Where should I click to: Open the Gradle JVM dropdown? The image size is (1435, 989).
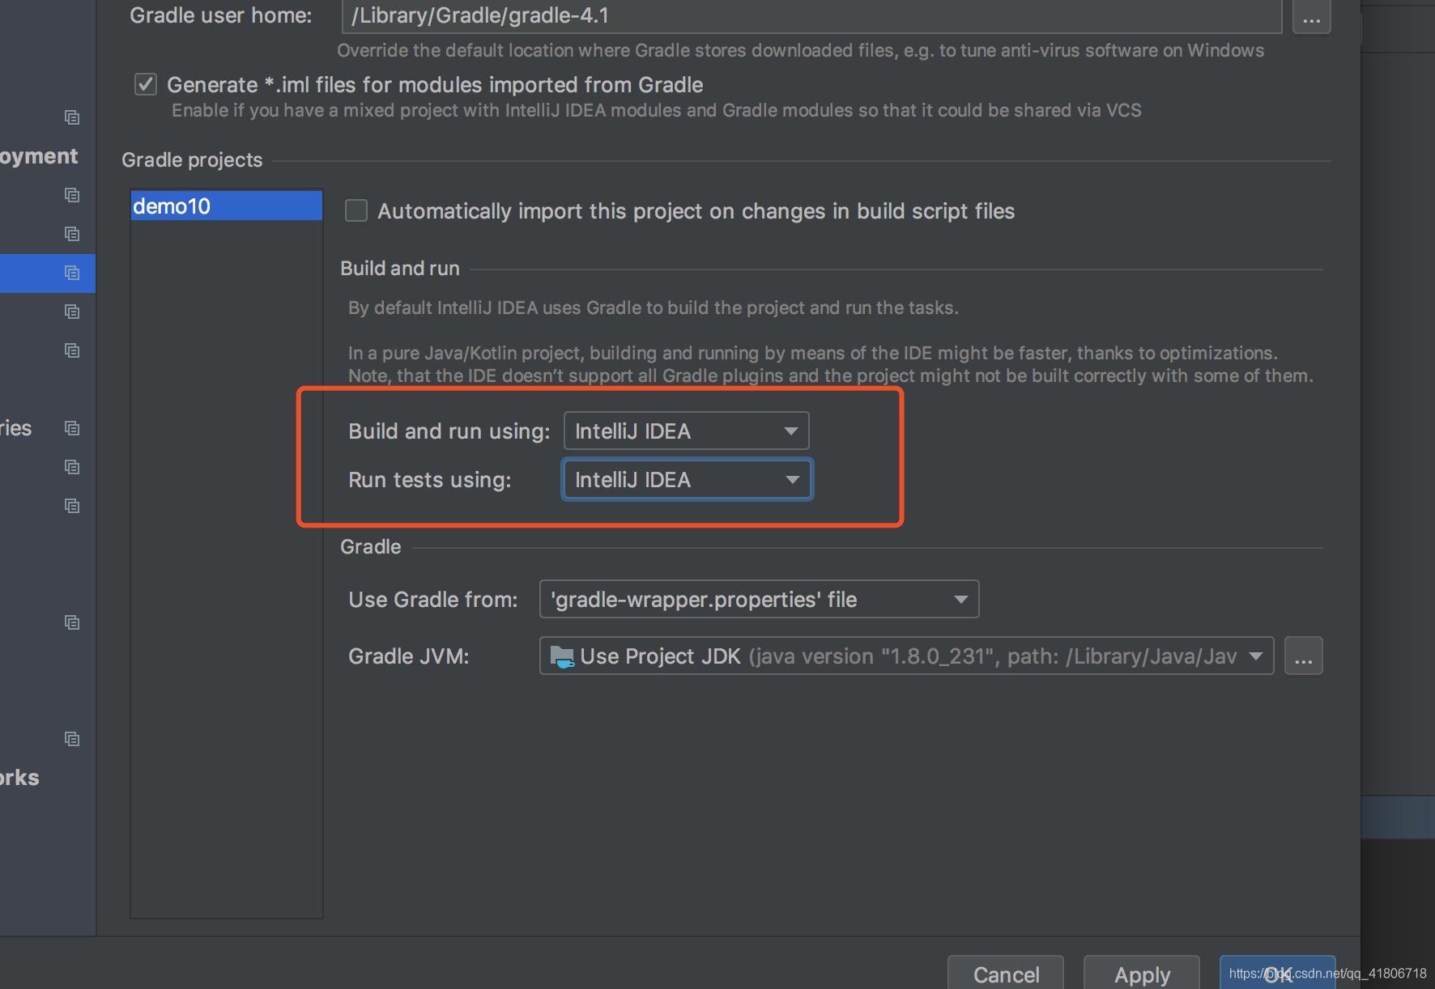click(906, 656)
